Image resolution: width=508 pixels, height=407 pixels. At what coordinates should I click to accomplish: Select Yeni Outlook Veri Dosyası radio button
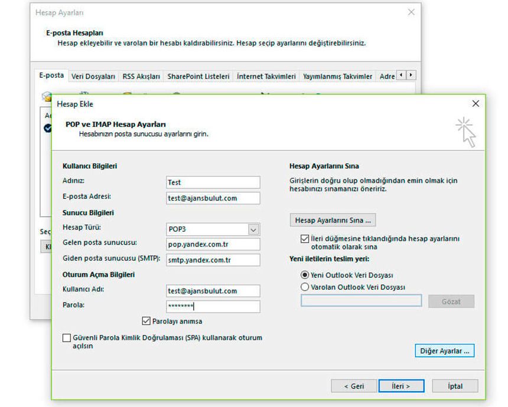click(x=305, y=275)
